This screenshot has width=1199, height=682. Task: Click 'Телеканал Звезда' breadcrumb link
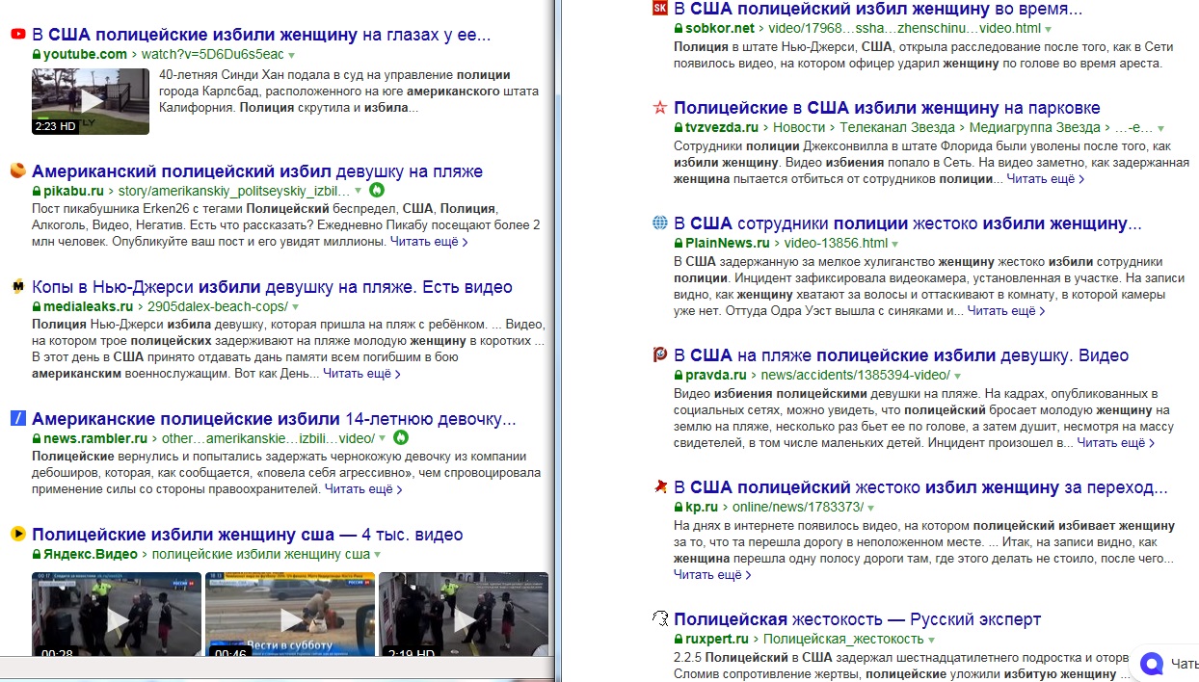[895, 127]
